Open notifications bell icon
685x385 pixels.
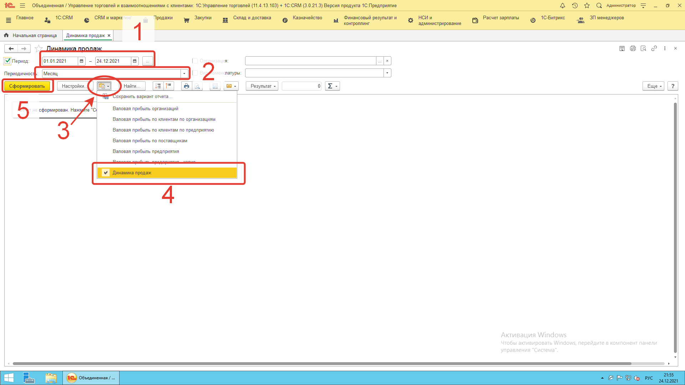pyautogui.click(x=563, y=5)
